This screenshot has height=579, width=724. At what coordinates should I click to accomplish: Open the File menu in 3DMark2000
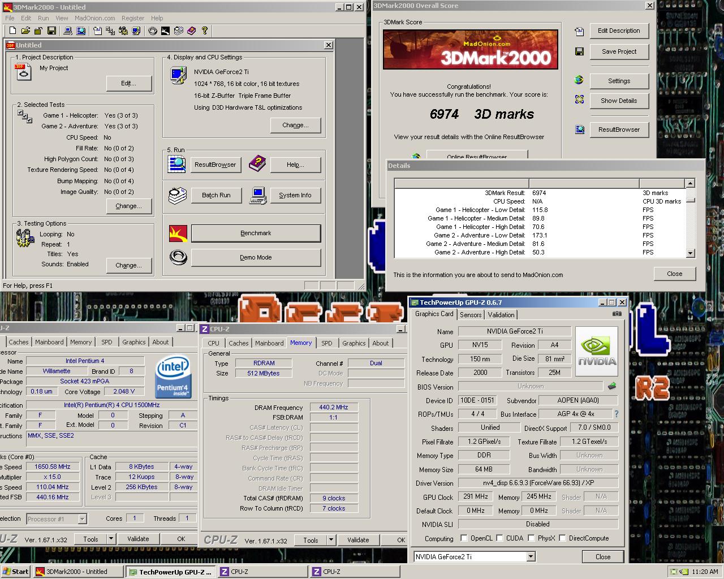click(x=10, y=18)
